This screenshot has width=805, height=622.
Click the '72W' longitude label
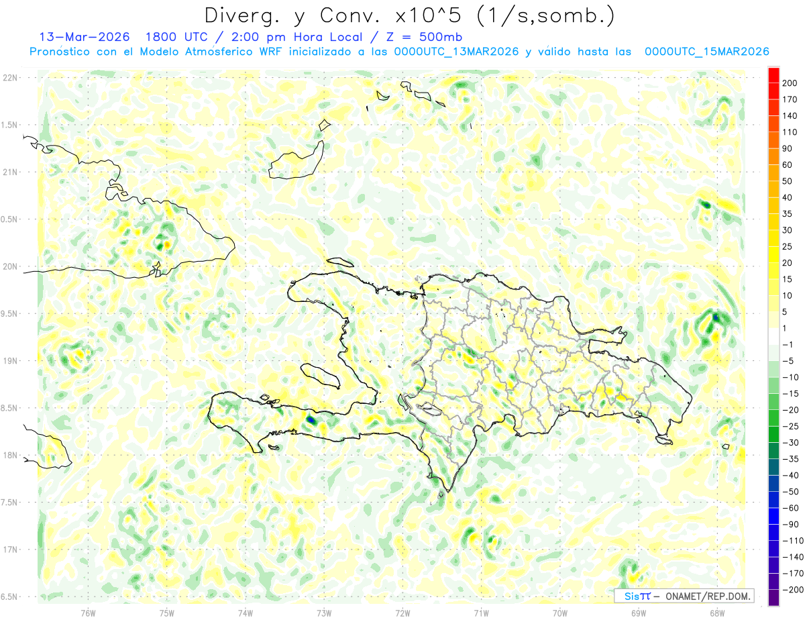[402, 613]
